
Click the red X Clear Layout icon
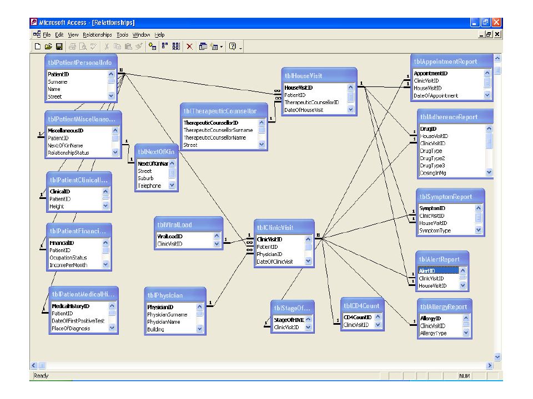(x=190, y=47)
